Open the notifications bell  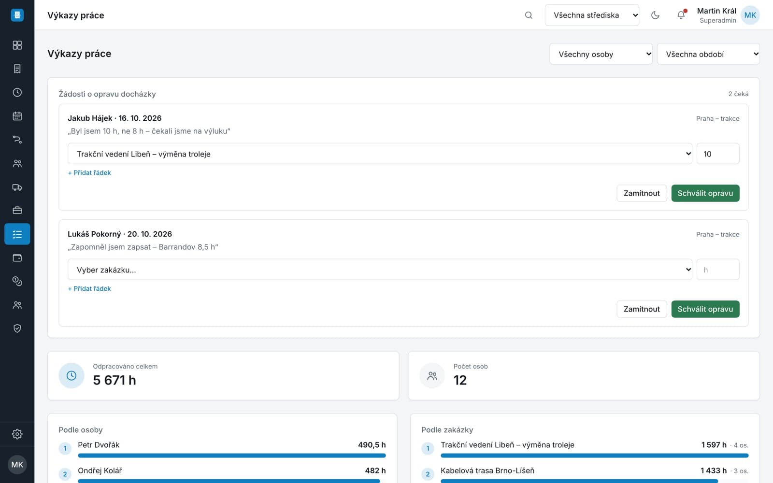(681, 15)
